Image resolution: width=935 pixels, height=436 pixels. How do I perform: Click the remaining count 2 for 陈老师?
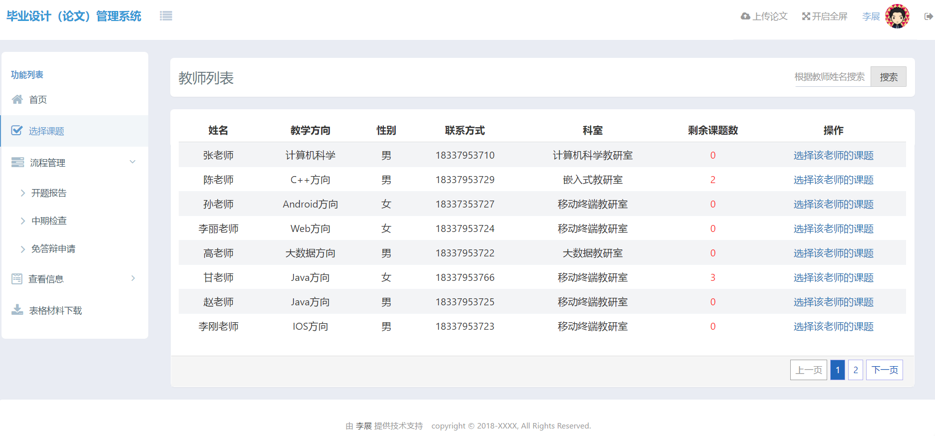(x=713, y=180)
